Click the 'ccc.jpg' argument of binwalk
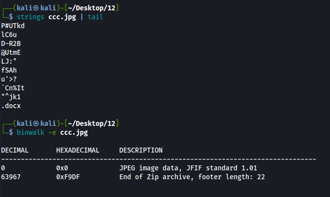The width and height of the screenshot is (330, 197). (x=74, y=132)
